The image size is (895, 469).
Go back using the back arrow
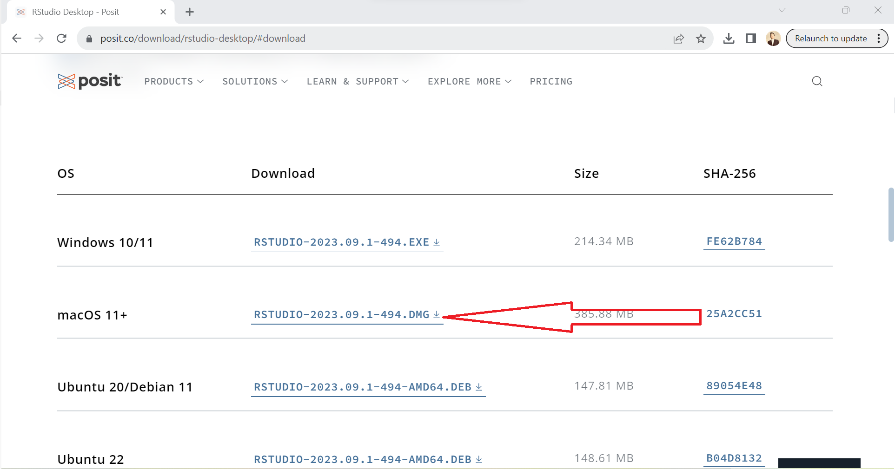17,39
